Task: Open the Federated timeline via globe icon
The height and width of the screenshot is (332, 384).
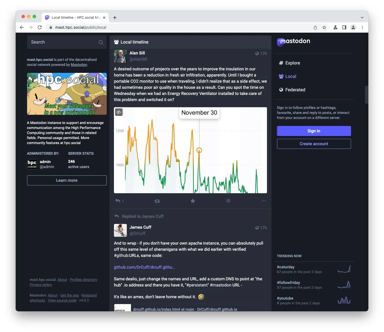Action: (x=281, y=90)
